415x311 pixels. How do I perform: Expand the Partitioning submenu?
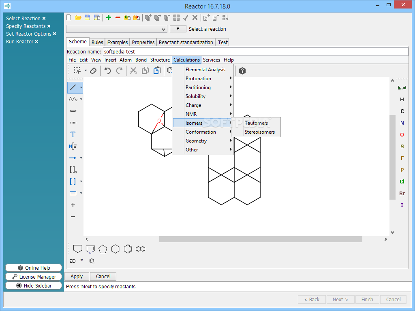click(203, 87)
